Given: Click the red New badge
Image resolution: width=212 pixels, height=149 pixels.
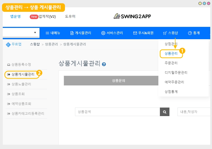Looking at the screenshot, I should (34, 17).
